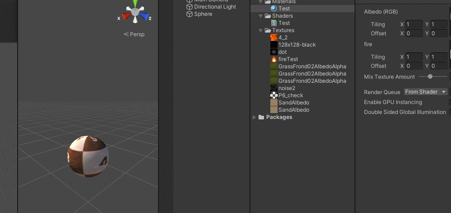Click the Shaders folder icon
This screenshot has height=213, width=451.
click(268, 16)
